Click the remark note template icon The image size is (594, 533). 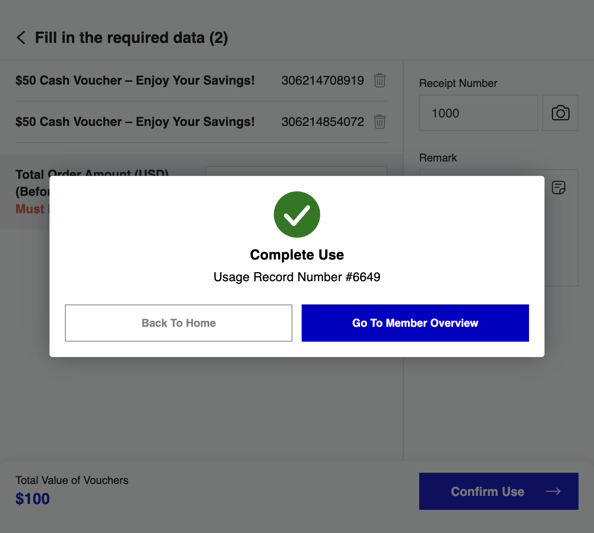pos(558,188)
